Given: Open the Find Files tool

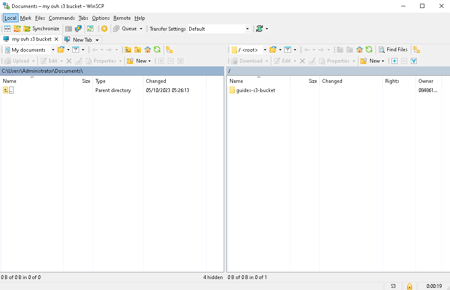Looking at the screenshot, I should click(393, 49).
